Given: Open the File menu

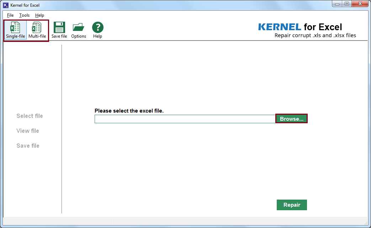Looking at the screenshot, I should [10, 15].
